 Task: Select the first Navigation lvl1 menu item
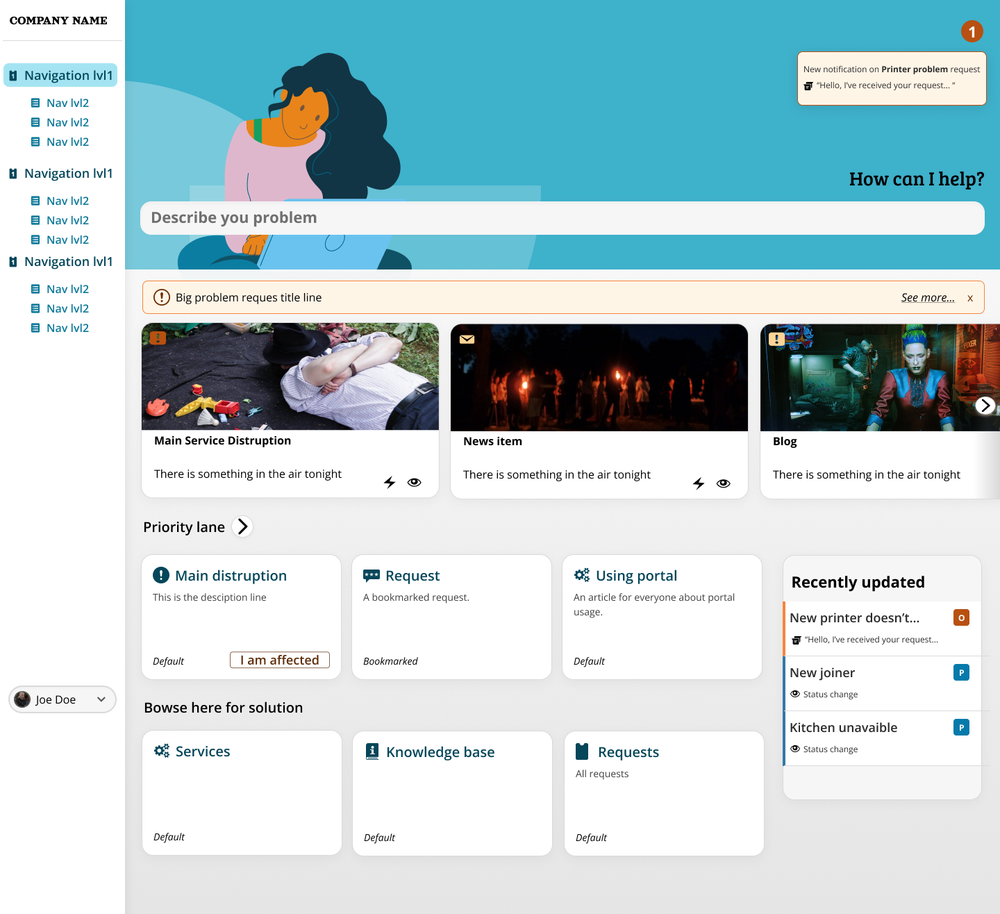click(60, 75)
